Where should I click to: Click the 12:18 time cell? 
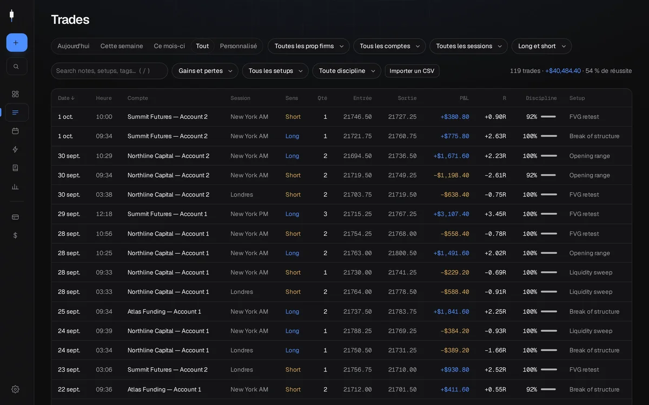tap(104, 214)
